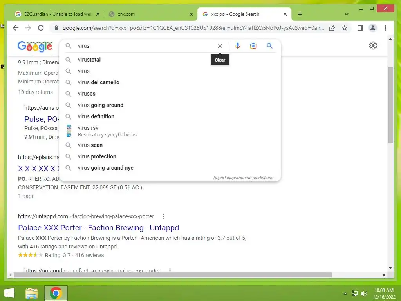The width and height of the screenshot is (401, 301).
Task: Close the Google Search tab
Action: pos(285,14)
